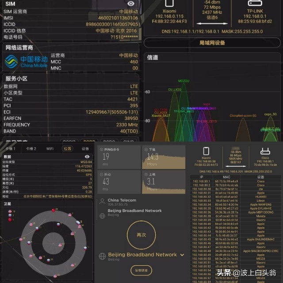Switch to the 卡槽 2 tab
Viewport: 283px width, 283px height.
click(31, 149)
